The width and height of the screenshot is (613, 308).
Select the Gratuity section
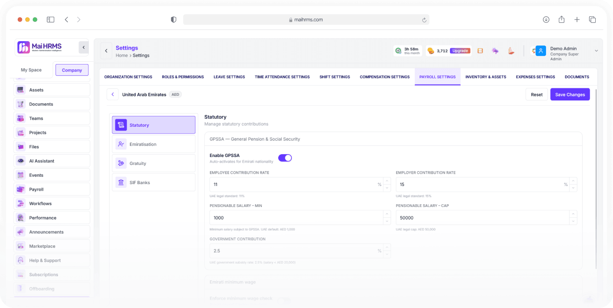coord(154,163)
